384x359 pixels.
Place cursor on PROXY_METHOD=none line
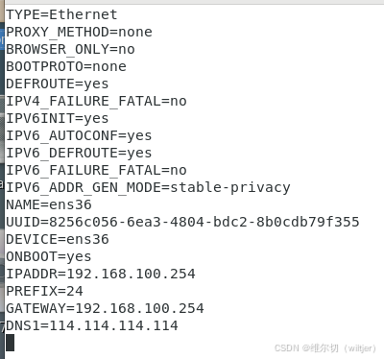point(79,32)
